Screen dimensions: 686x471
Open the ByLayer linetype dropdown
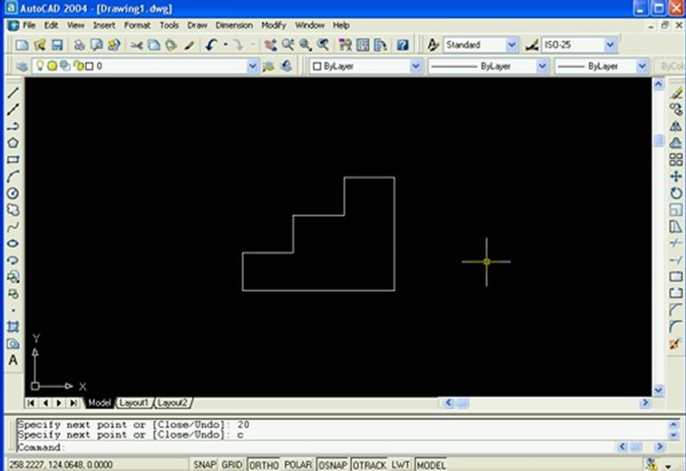tap(542, 67)
